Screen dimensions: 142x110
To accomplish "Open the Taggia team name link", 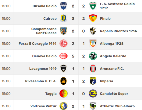I will (x=51, y=94).
